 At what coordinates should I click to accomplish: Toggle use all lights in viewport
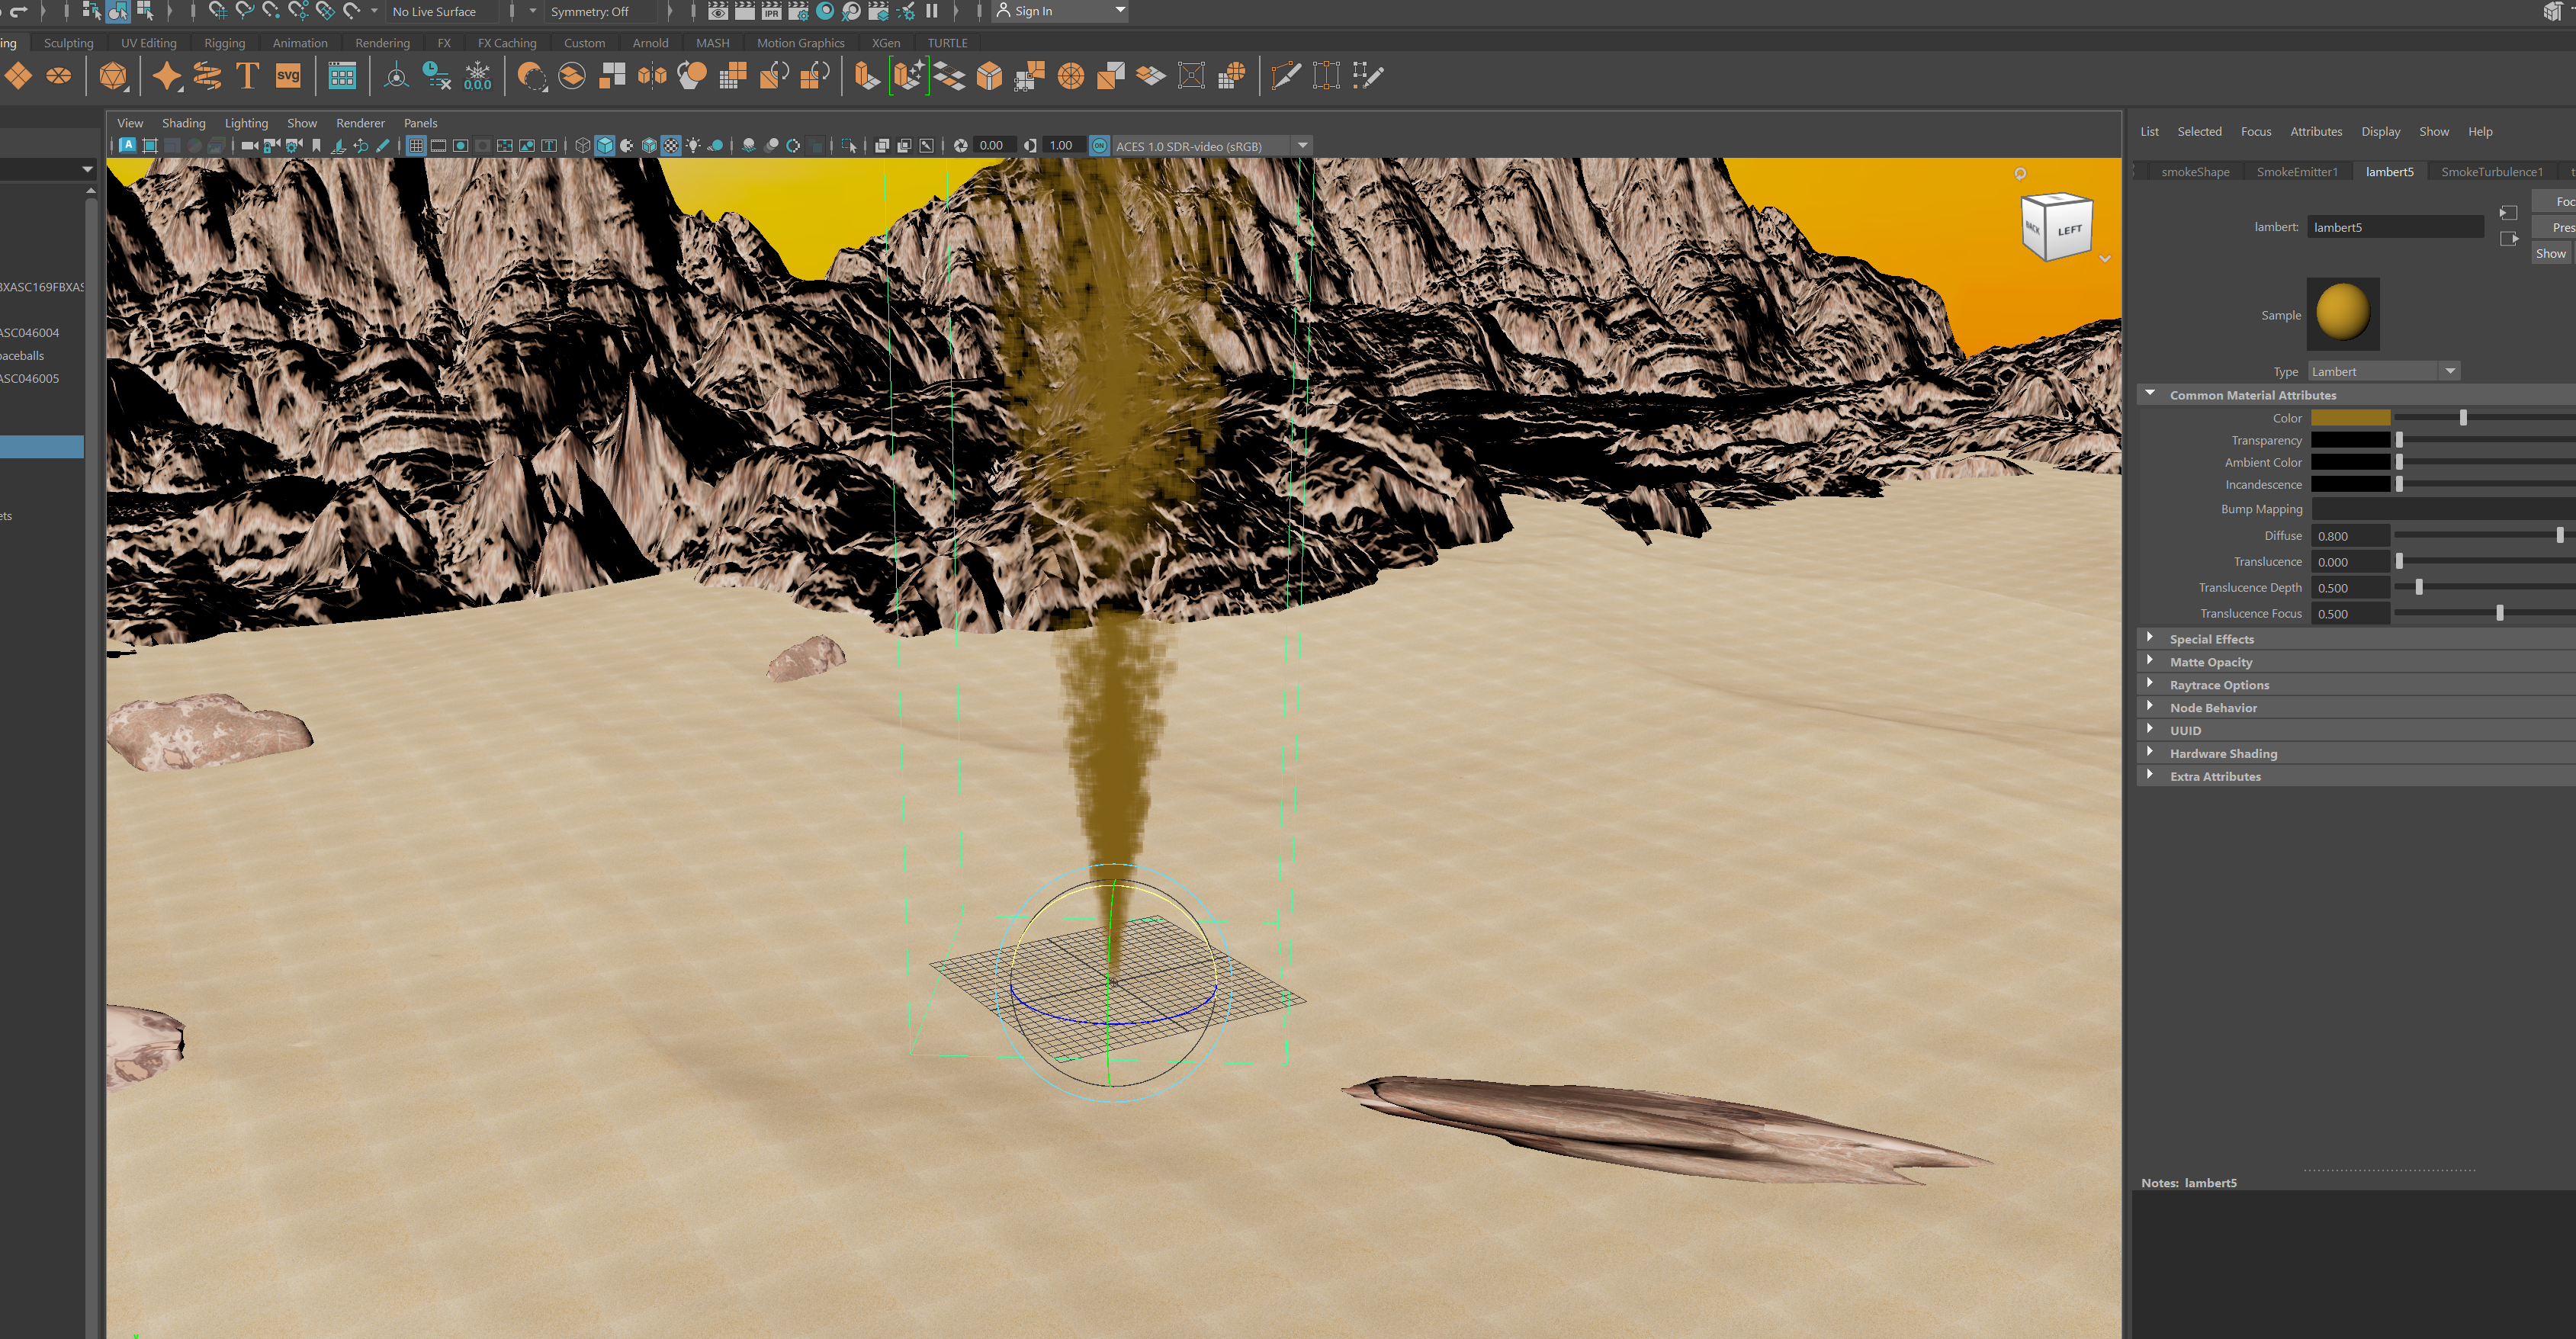tap(693, 146)
